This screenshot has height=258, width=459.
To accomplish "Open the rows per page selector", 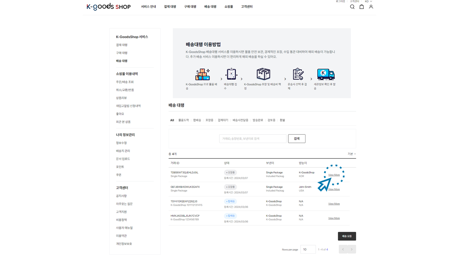I will (308, 249).
